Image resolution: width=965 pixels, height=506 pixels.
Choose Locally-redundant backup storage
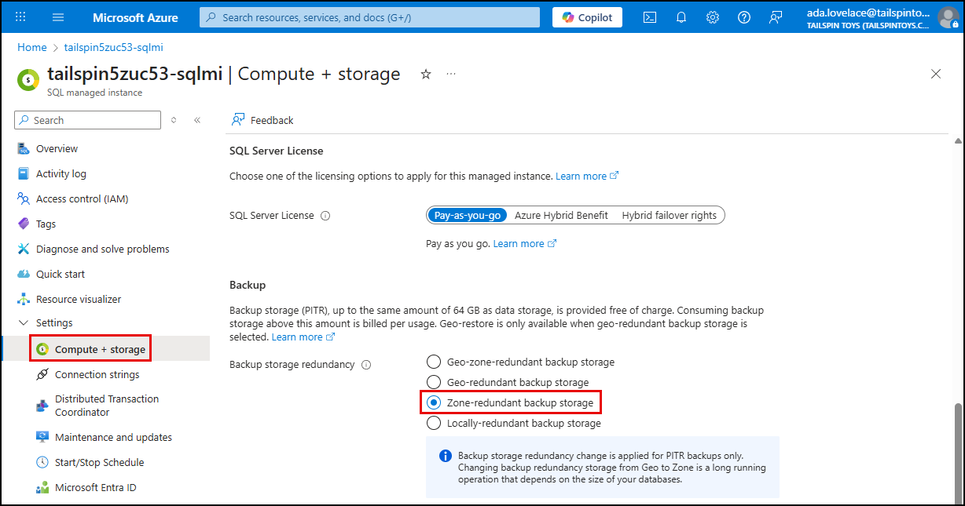tap(433, 422)
